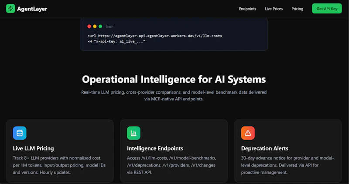Click the AgentLayer lightning bolt logo icon
The image size is (349, 184).
coord(10,9)
